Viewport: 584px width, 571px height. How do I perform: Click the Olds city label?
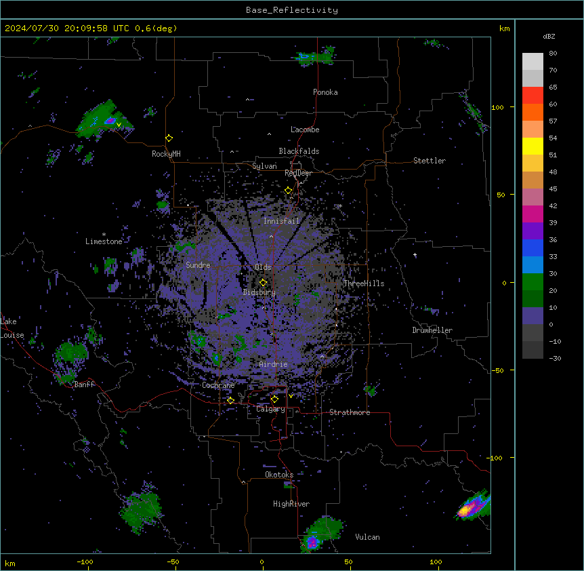click(x=263, y=267)
